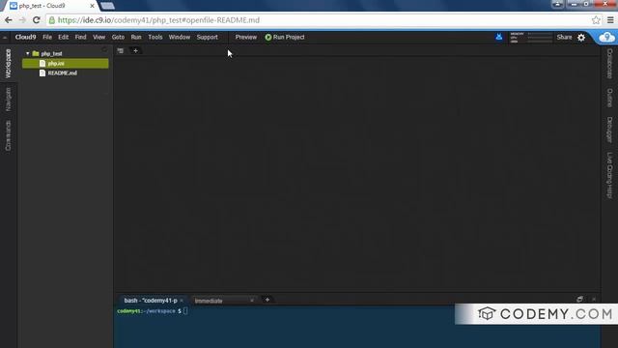Open the Tools menu
The image size is (618, 348).
coord(155,37)
